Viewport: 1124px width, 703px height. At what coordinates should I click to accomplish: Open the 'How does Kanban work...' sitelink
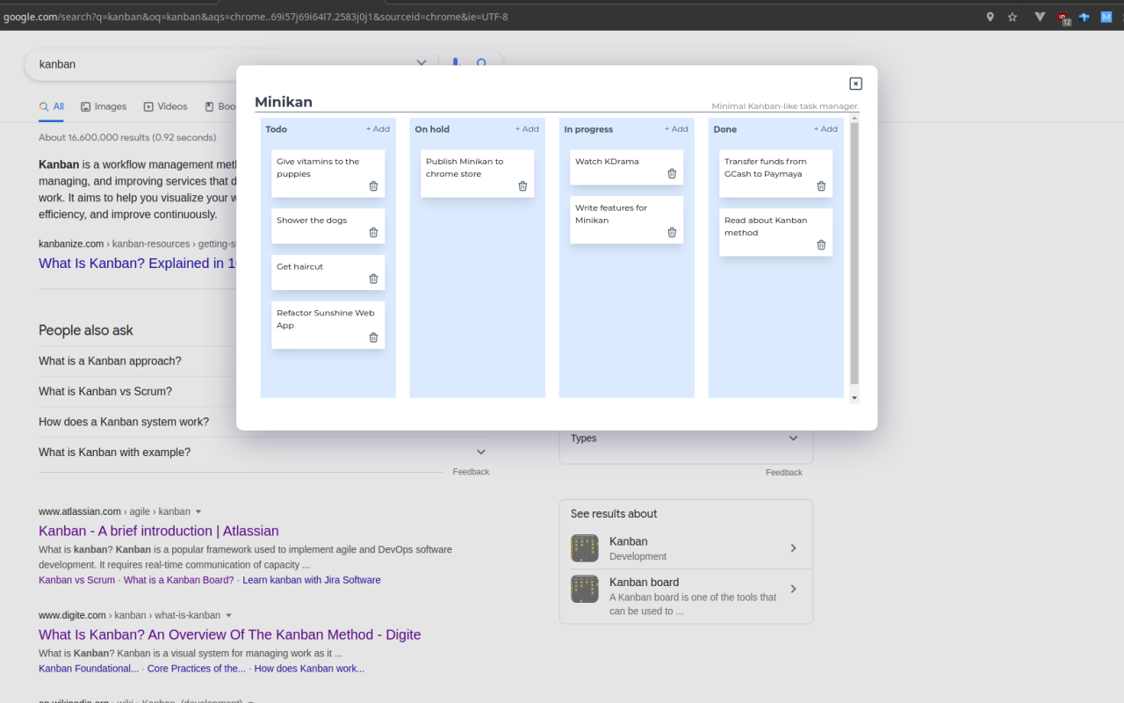pyautogui.click(x=309, y=669)
